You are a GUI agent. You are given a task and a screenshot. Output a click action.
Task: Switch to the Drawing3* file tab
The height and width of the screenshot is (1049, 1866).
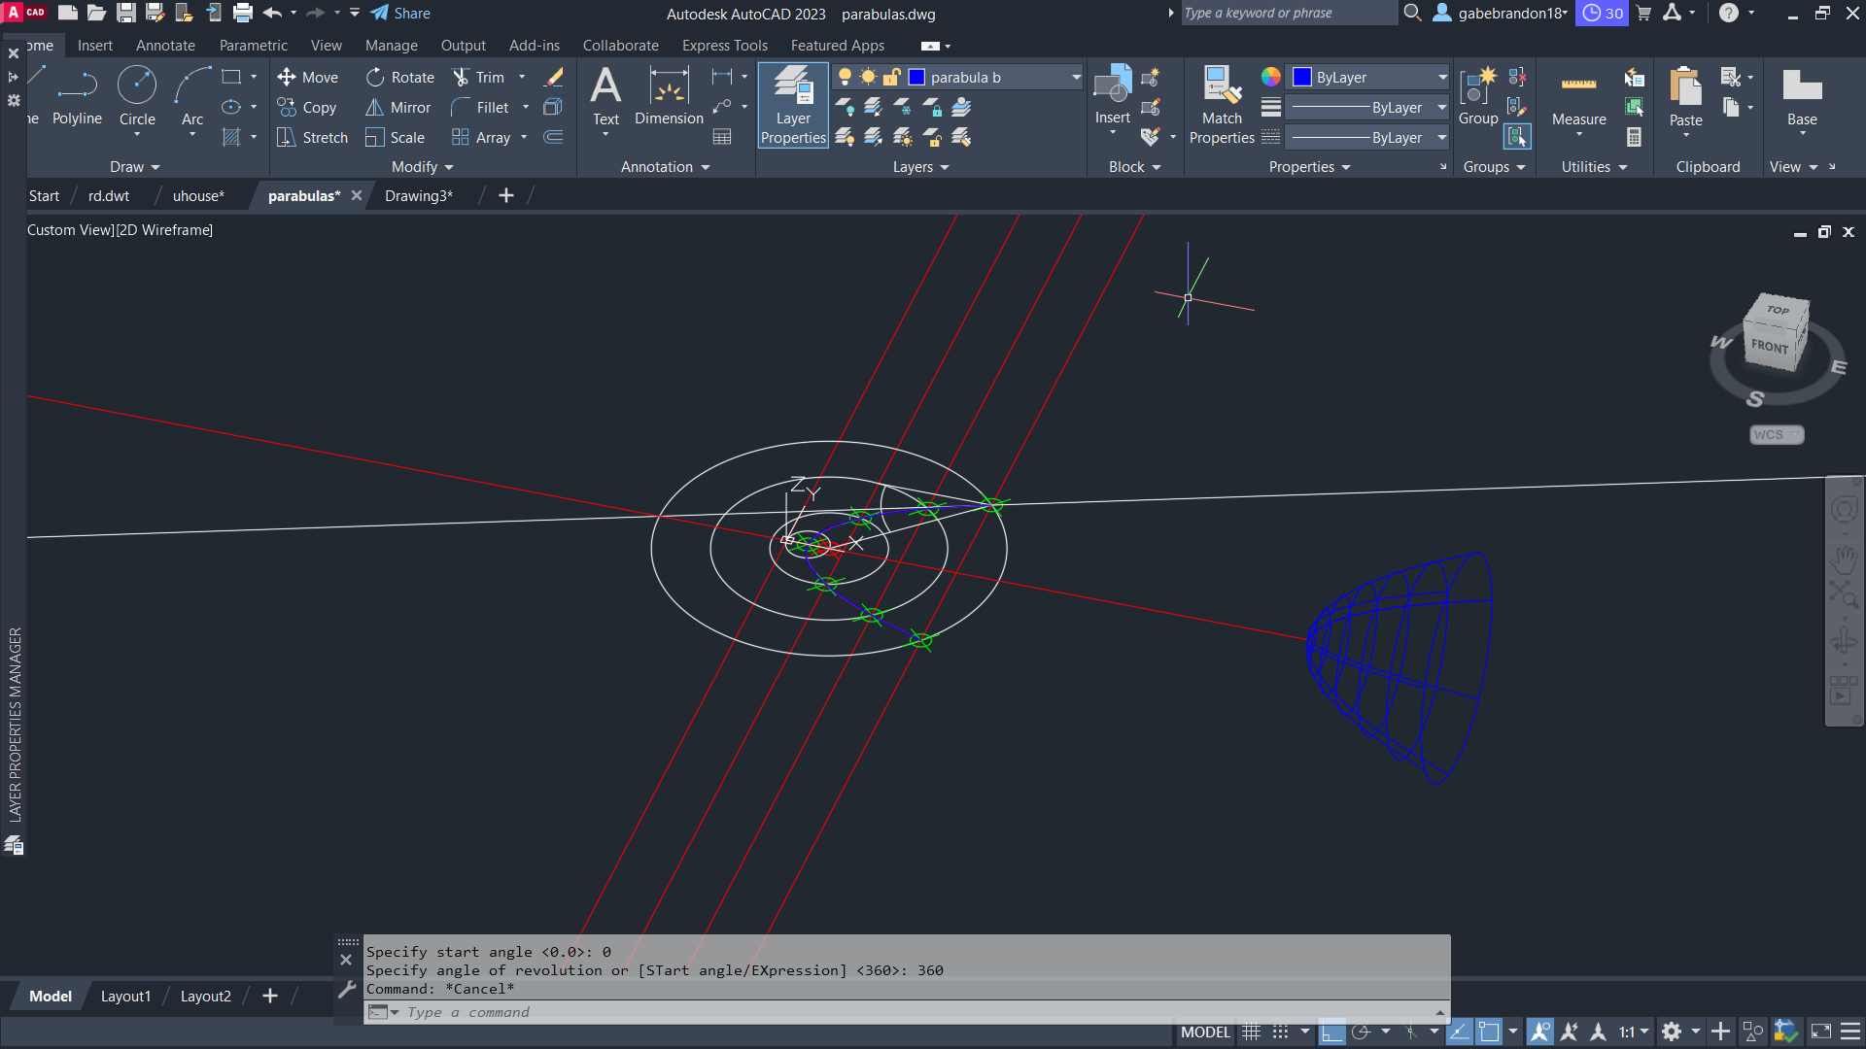coord(419,196)
